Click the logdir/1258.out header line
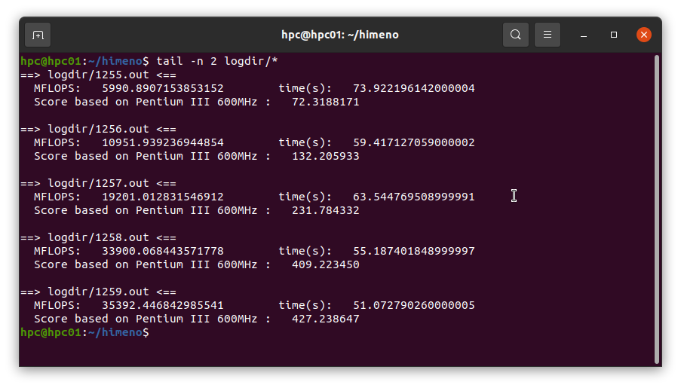 coord(98,237)
